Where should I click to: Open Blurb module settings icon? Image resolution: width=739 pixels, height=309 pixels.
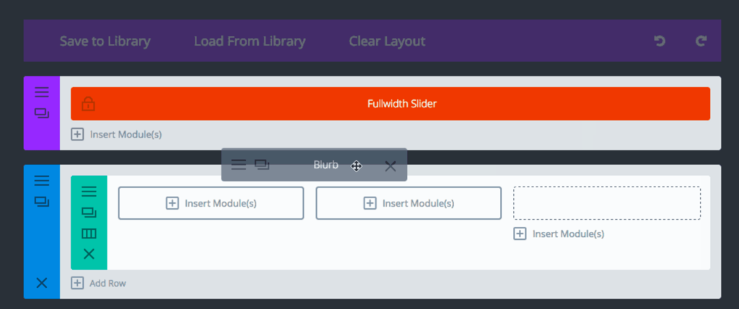click(x=238, y=165)
